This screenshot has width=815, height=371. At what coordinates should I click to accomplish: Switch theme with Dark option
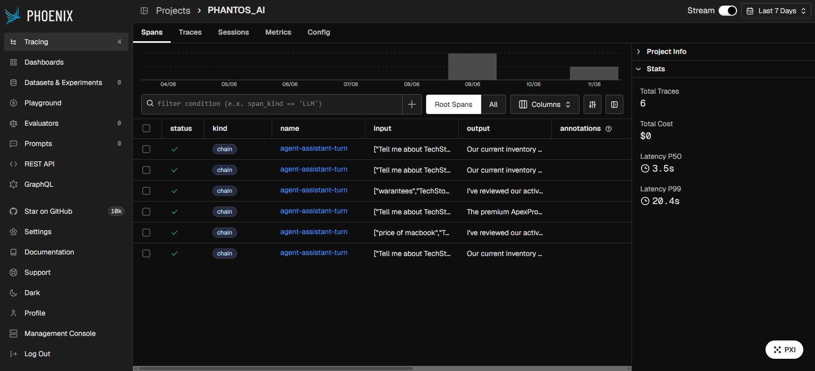tap(66, 293)
